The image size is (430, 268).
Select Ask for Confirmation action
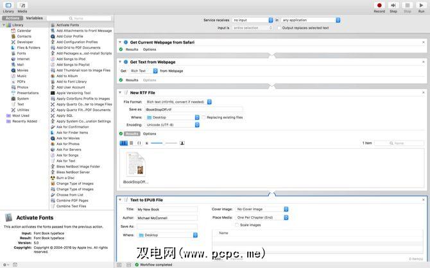coord(73,127)
